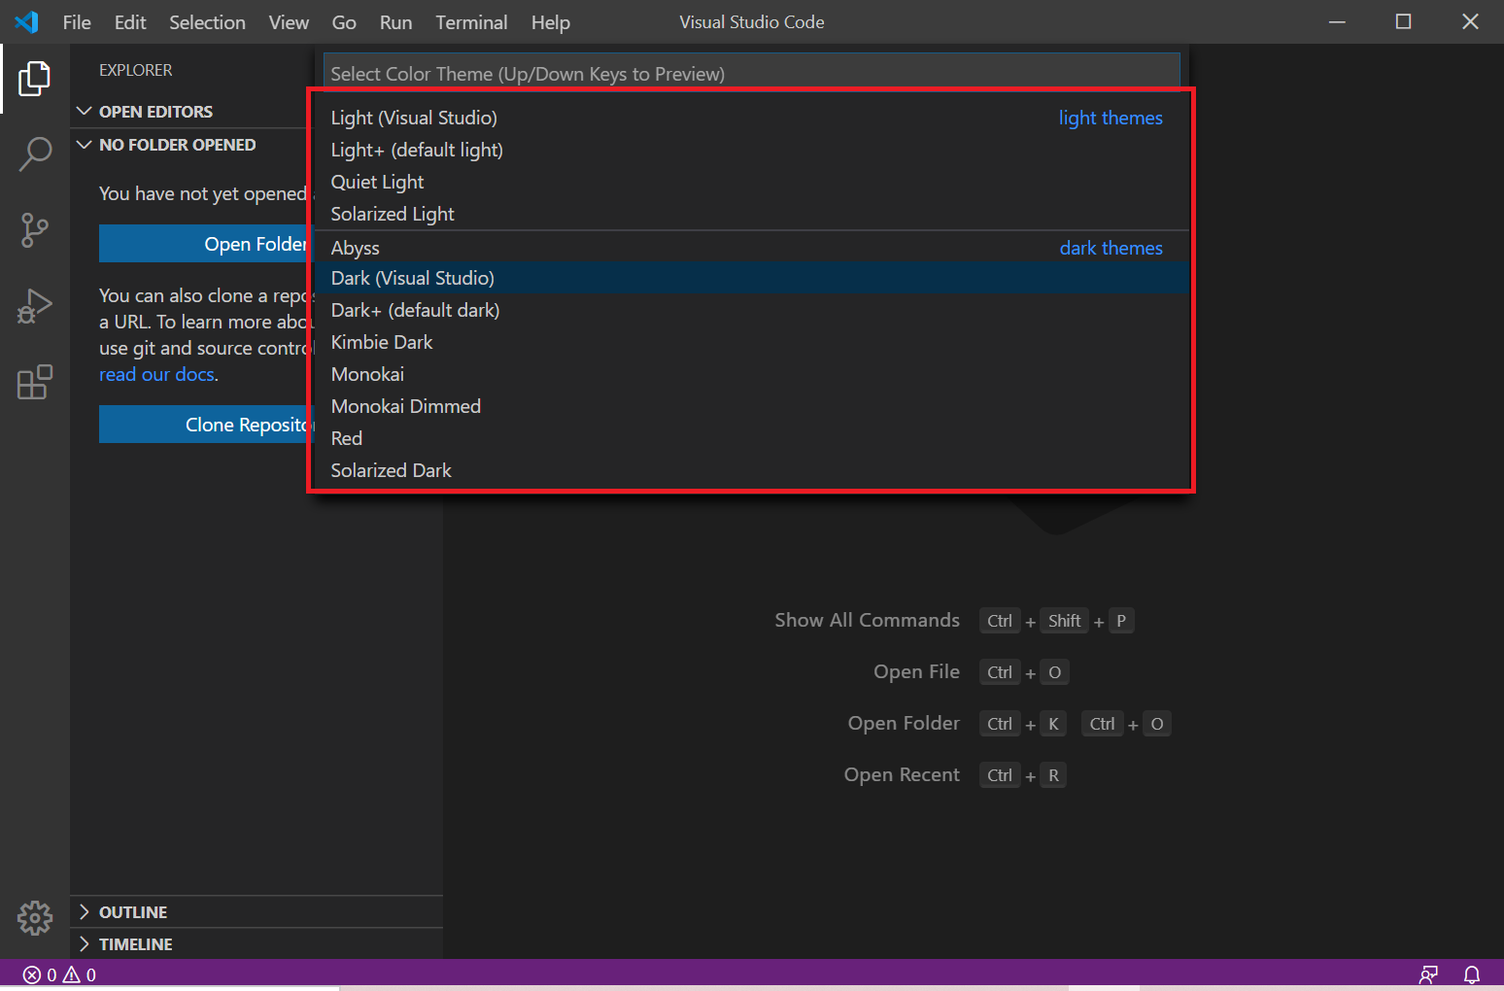This screenshot has width=1504, height=991.
Task: Choose the Red theme
Action: pos(751,438)
